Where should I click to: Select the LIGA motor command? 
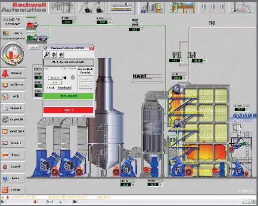(55, 83)
